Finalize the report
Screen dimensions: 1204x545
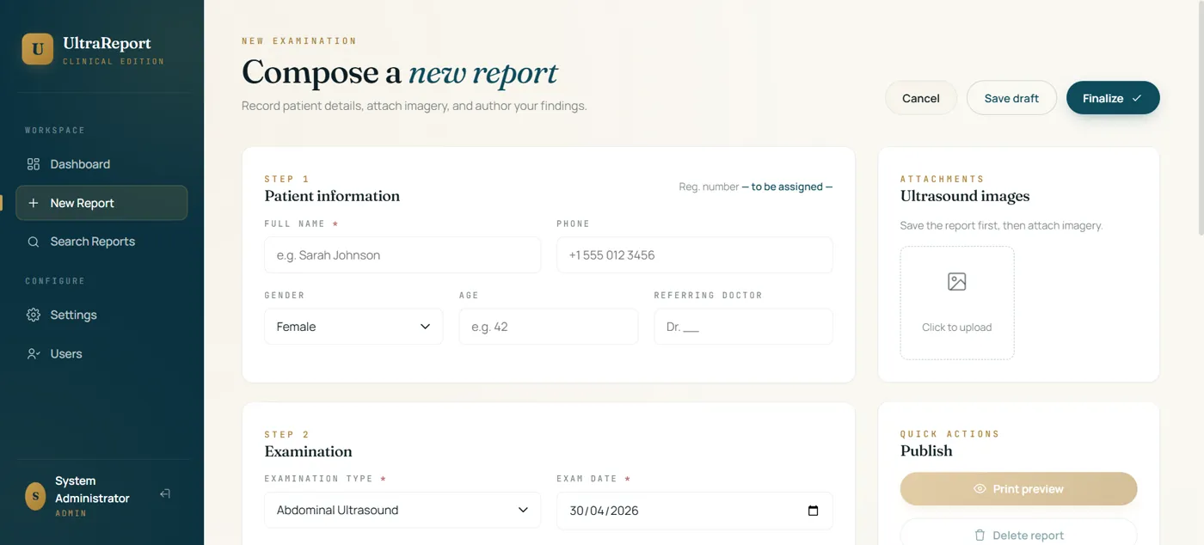pos(1113,98)
